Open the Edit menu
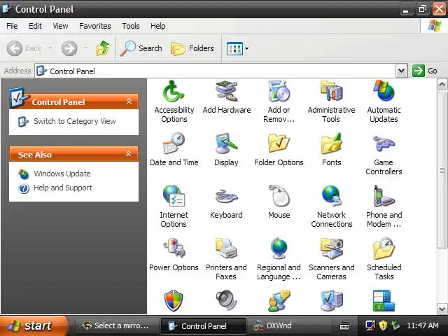This screenshot has height=336, width=448. pyautogui.click(x=35, y=26)
